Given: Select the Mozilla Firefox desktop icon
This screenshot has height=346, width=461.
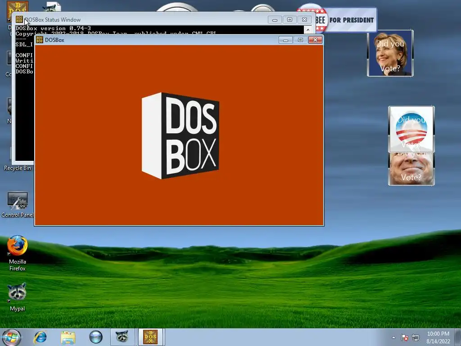Looking at the screenshot, I should pyautogui.click(x=18, y=253).
